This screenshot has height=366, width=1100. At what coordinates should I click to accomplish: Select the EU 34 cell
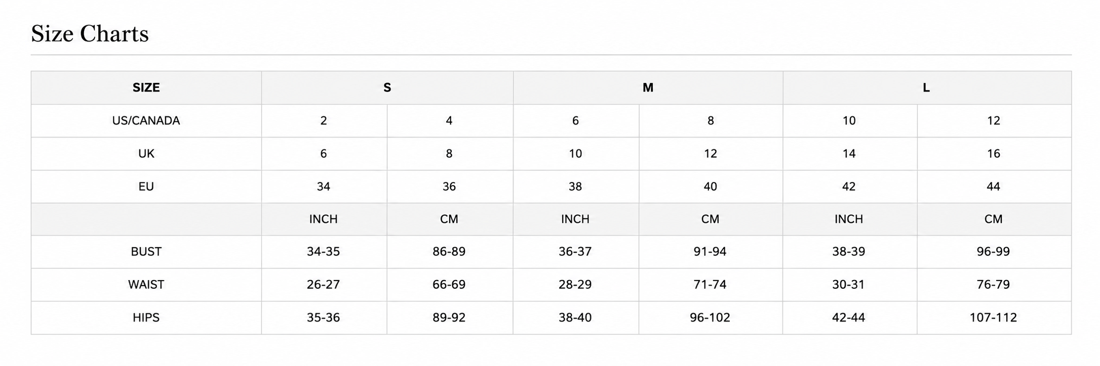point(324,187)
